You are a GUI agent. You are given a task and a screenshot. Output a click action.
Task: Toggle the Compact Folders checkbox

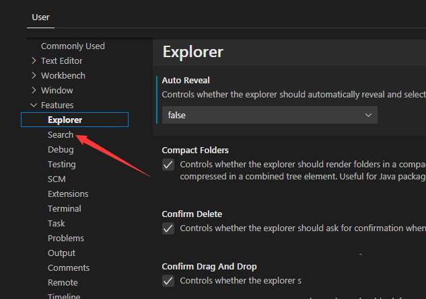[x=168, y=165]
